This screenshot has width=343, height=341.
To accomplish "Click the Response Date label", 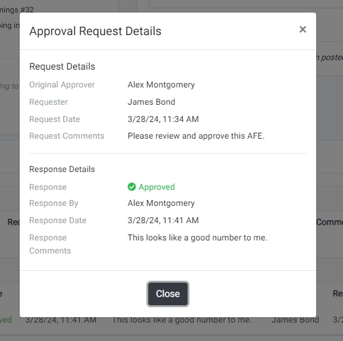I will 58,220.
